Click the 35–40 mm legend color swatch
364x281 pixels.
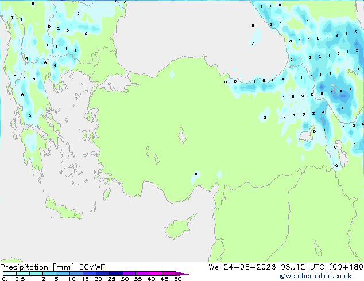point(142,274)
